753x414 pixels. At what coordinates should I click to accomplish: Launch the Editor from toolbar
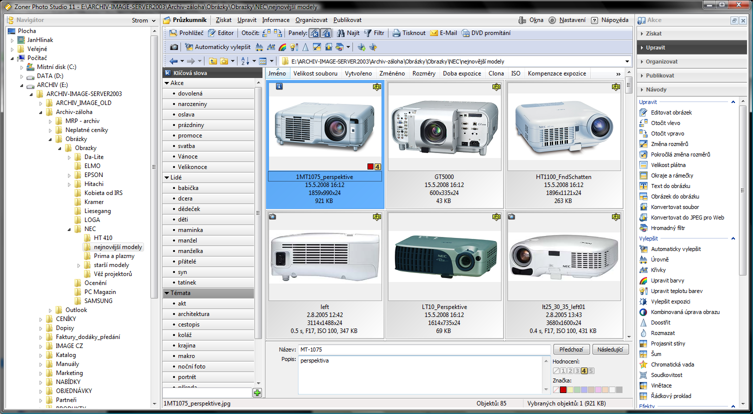click(x=221, y=33)
